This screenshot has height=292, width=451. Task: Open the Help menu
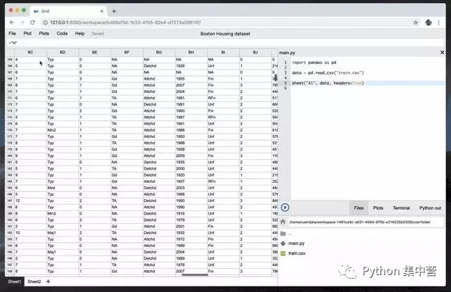80,33
